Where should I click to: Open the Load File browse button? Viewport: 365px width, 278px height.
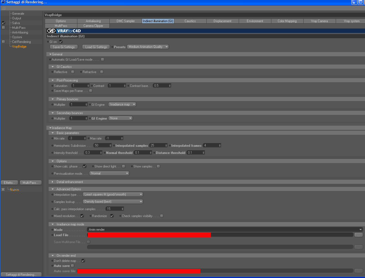point(359,235)
